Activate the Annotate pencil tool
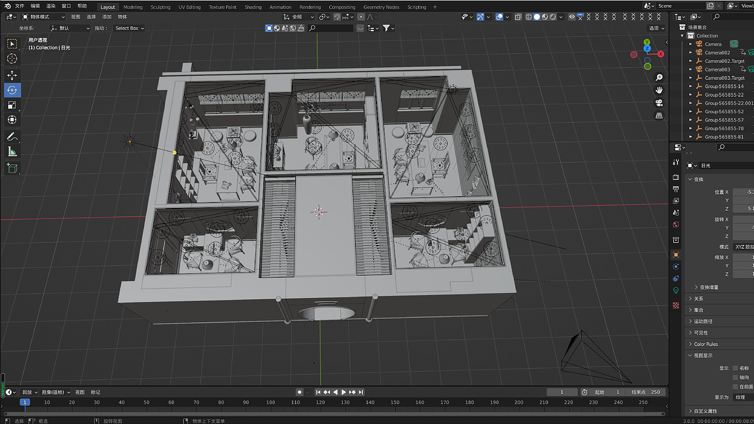754x424 pixels. coord(12,137)
